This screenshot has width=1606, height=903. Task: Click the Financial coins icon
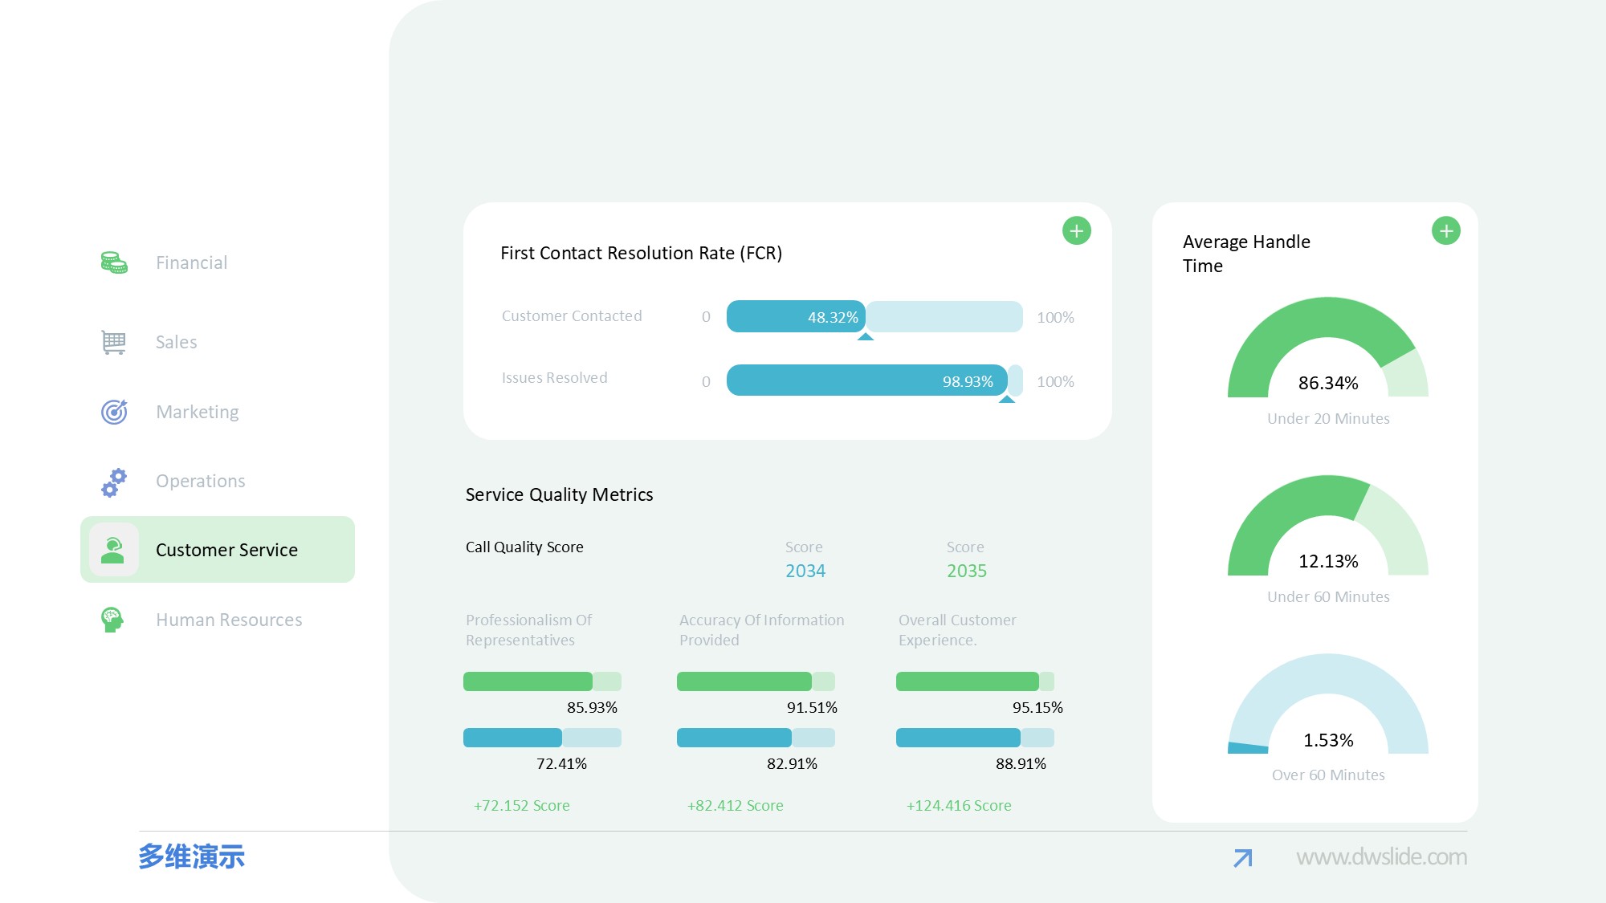click(113, 262)
